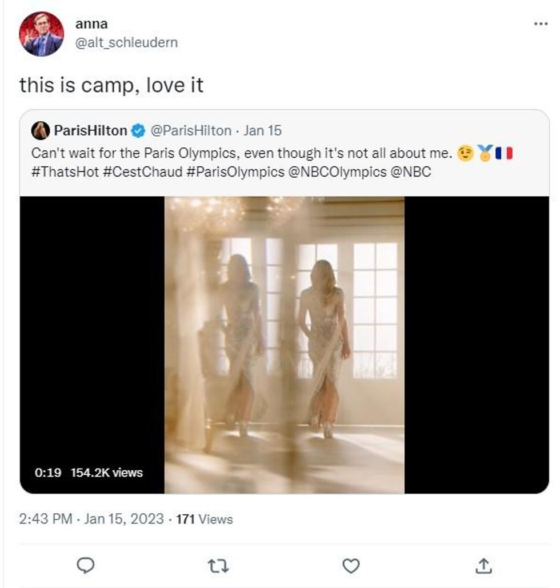Open the @alt_schleudern handle link
Screen dimensions: 560x588
(x=126, y=43)
